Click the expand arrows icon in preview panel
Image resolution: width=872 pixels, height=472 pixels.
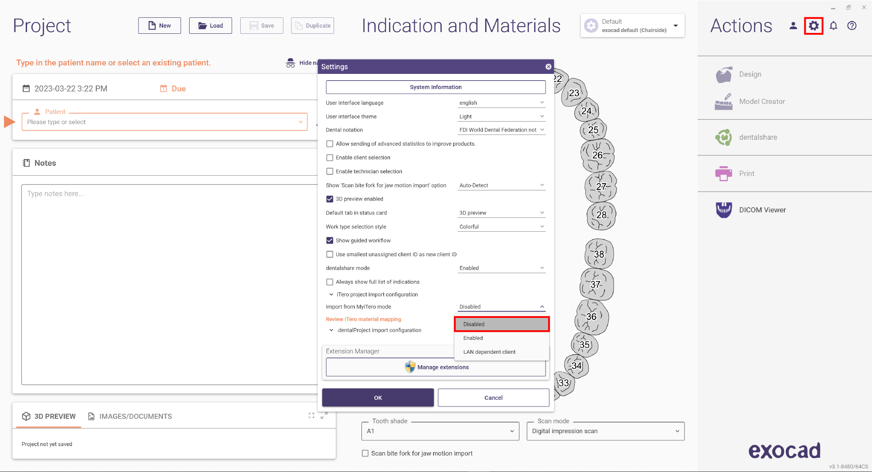pyautogui.click(x=324, y=416)
